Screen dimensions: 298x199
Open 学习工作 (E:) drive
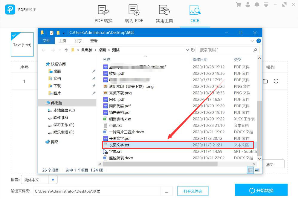(x=61, y=125)
